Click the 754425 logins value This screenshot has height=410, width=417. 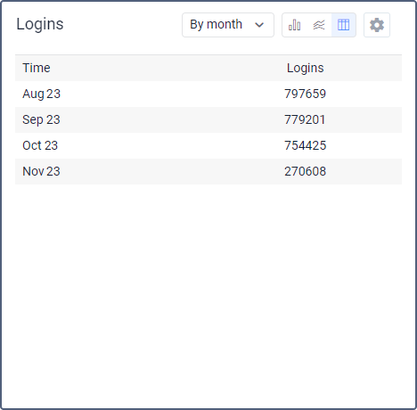[x=305, y=145]
